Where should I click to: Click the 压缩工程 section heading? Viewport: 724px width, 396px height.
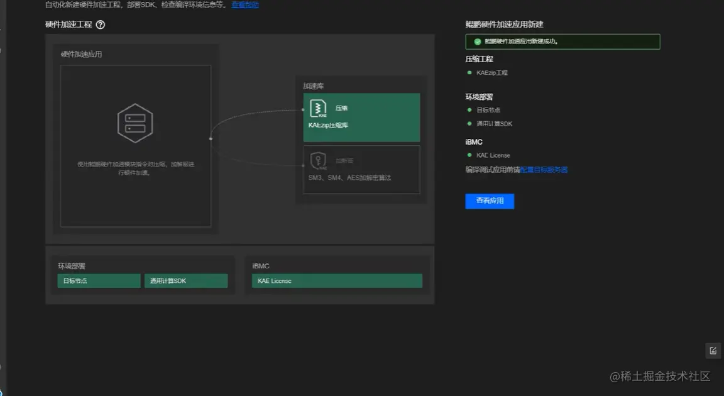tap(480, 59)
